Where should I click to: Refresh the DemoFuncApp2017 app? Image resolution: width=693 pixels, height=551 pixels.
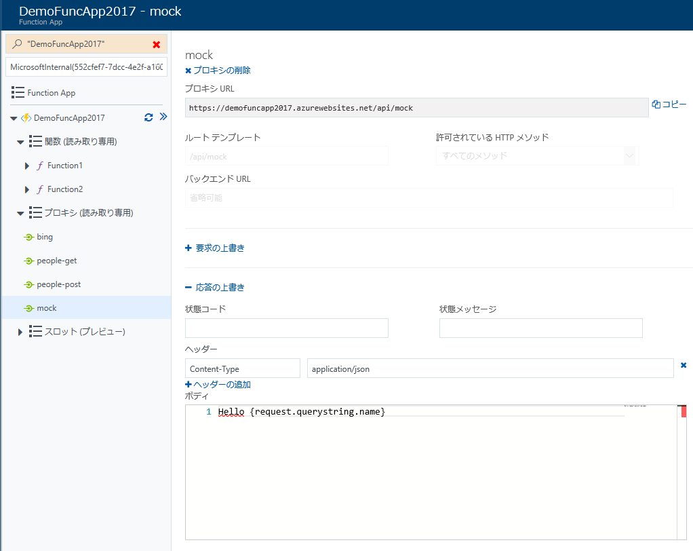[148, 117]
